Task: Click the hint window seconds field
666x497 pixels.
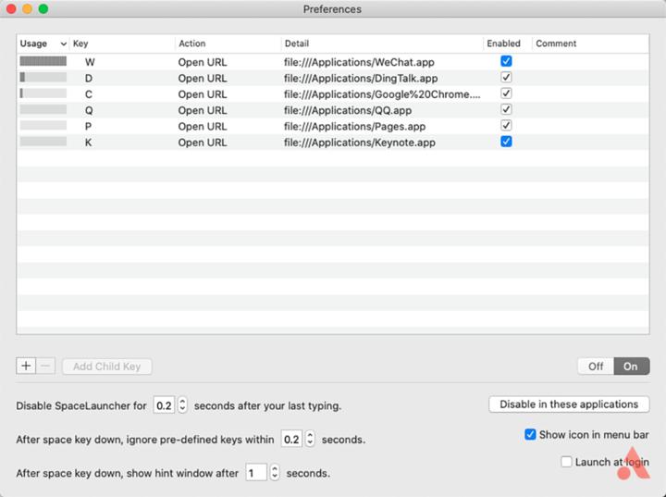Action: (x=255, y=473)
